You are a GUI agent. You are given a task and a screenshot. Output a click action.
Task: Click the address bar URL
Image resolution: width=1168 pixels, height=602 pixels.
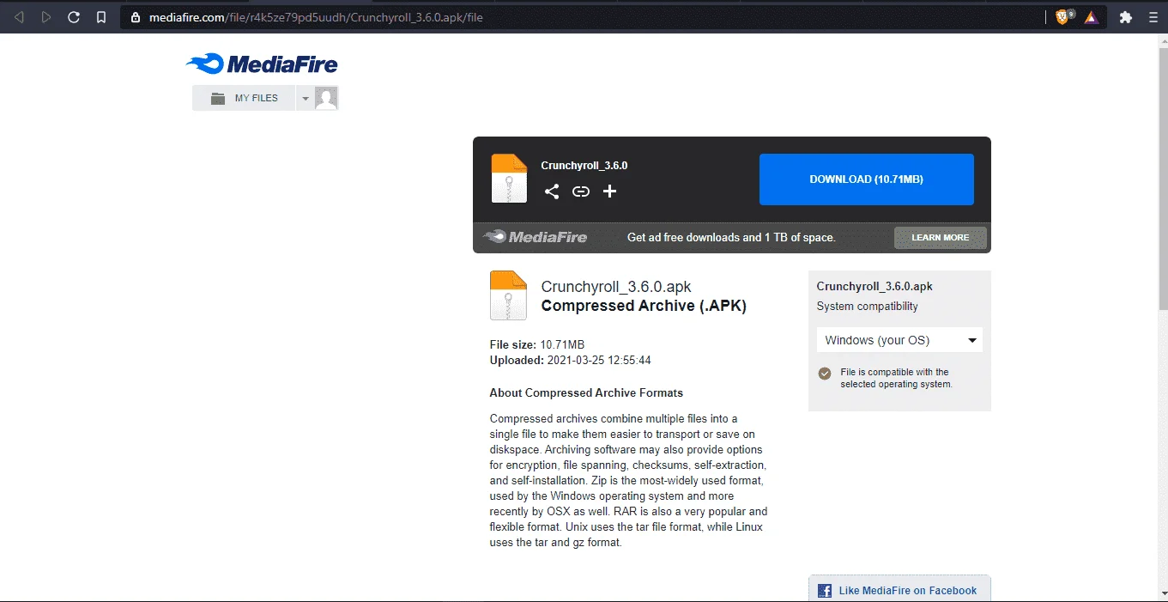coord(316,17)
